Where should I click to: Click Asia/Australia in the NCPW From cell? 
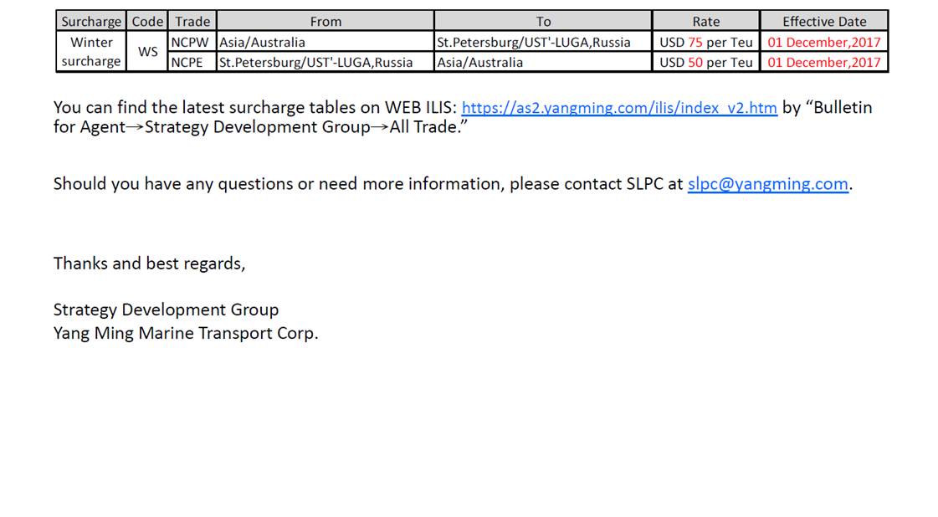click(262, 42)
